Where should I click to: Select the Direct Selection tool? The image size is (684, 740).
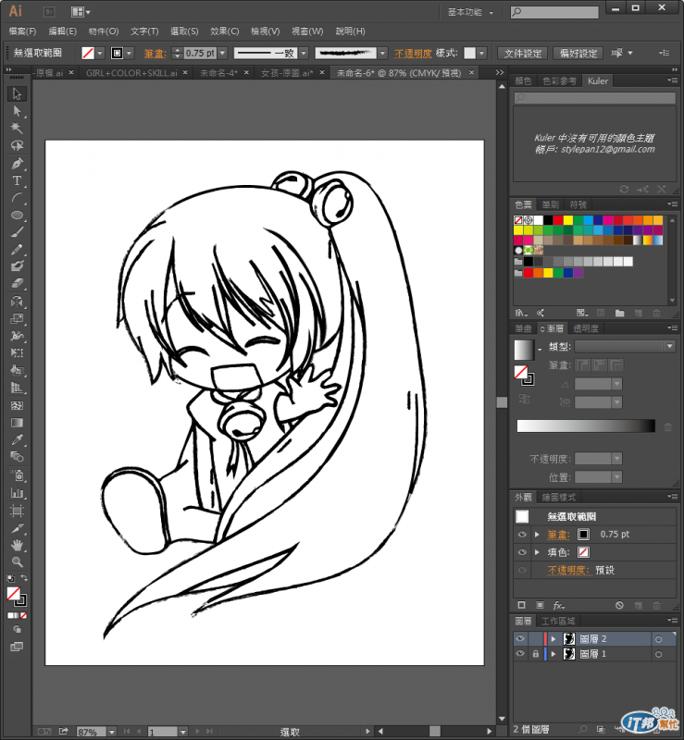(x=17, y=111)
